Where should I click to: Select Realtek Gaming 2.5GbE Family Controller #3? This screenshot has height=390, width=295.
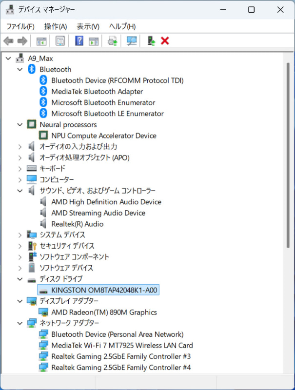(121, 356)
